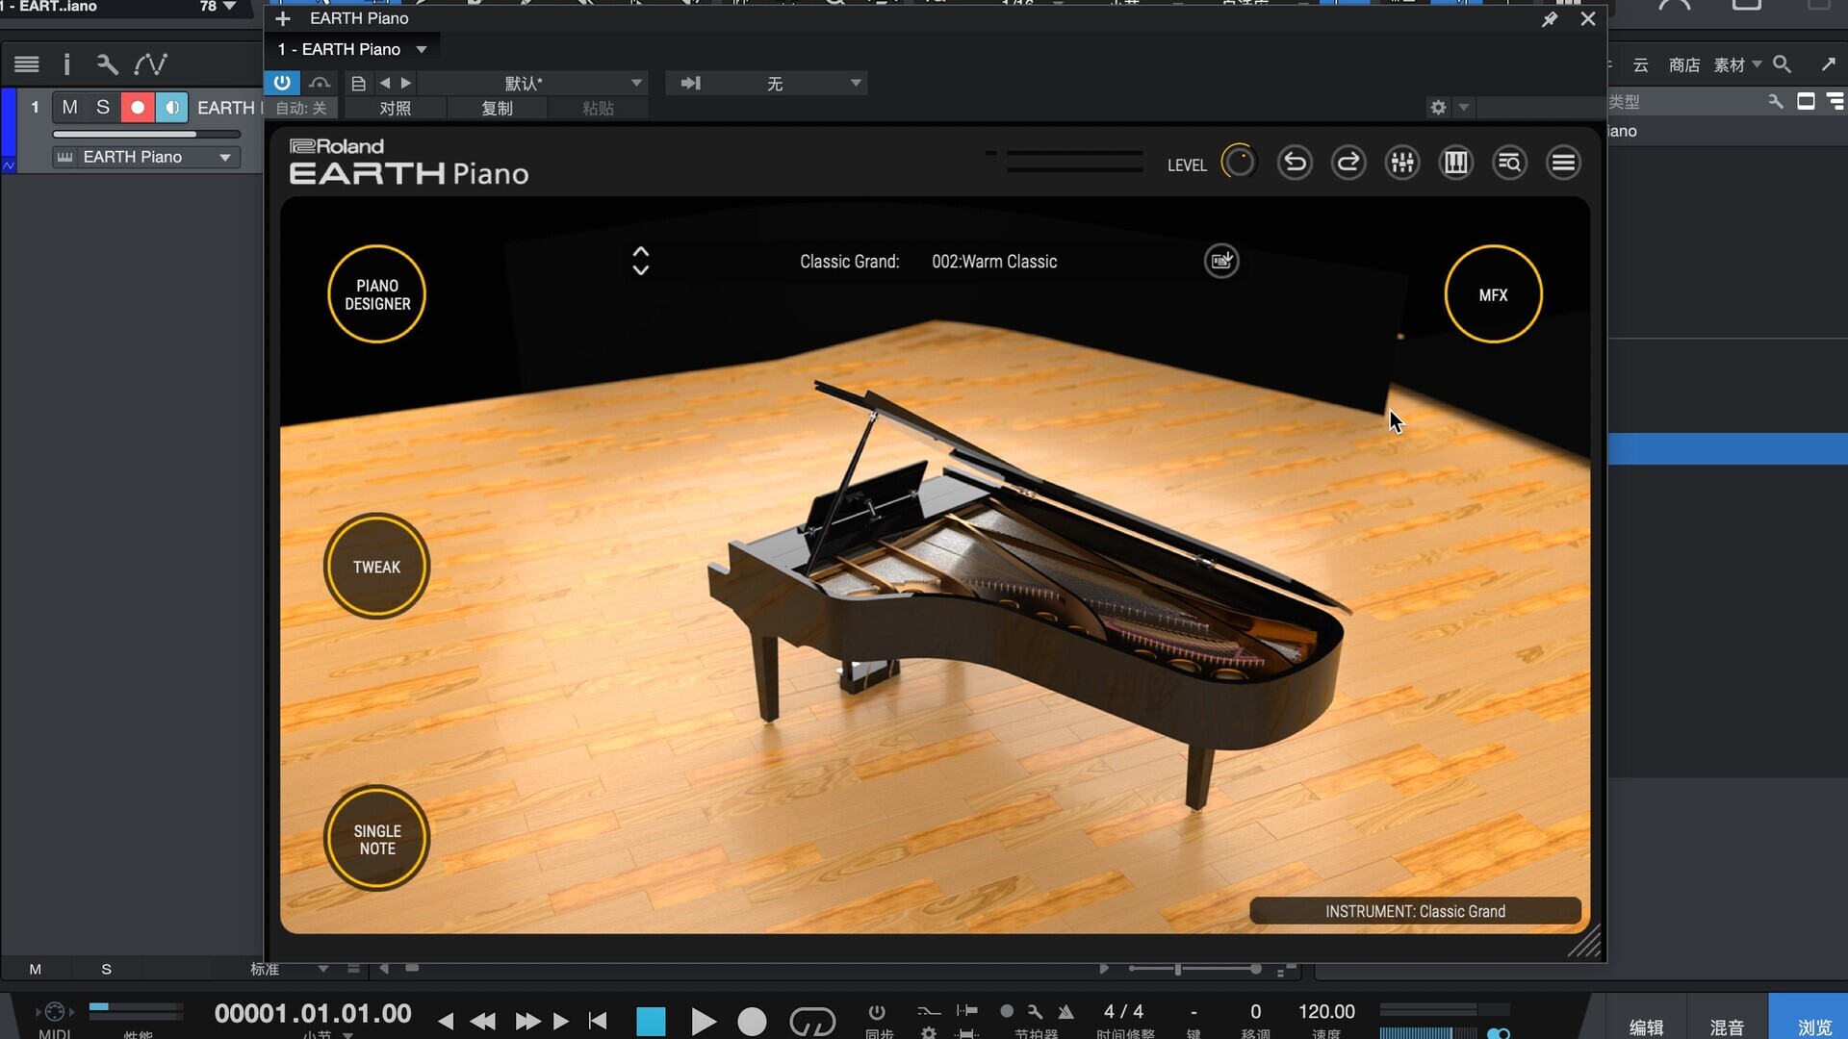Click the 对照 compare button
This screenshot has height=1039, width=1848.
pos(395,108)
